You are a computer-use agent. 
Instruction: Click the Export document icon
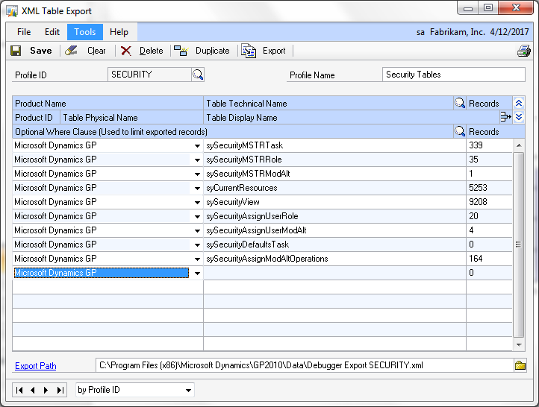click(x=249, y=51)
